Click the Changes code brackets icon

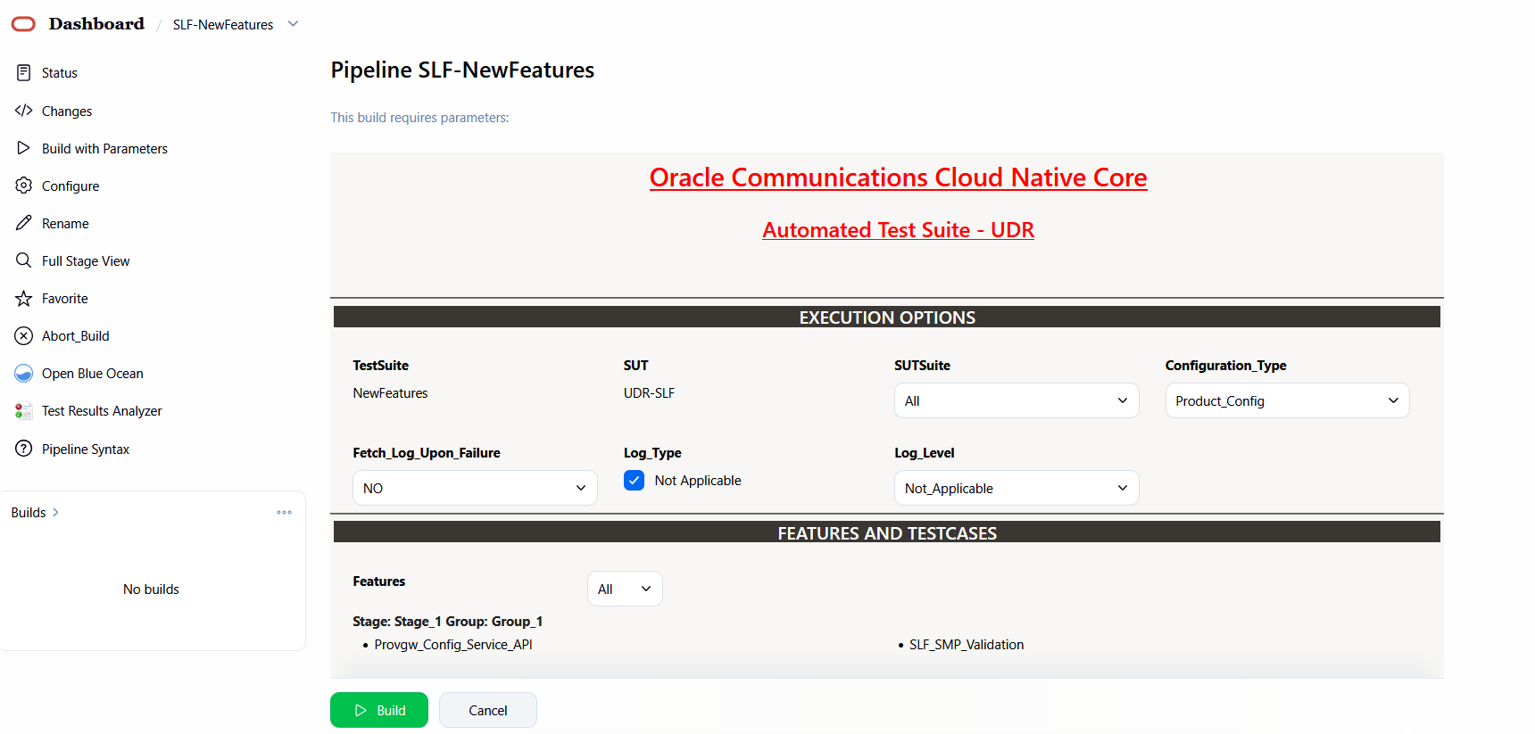pyautogui.click(x=24, y=111)
